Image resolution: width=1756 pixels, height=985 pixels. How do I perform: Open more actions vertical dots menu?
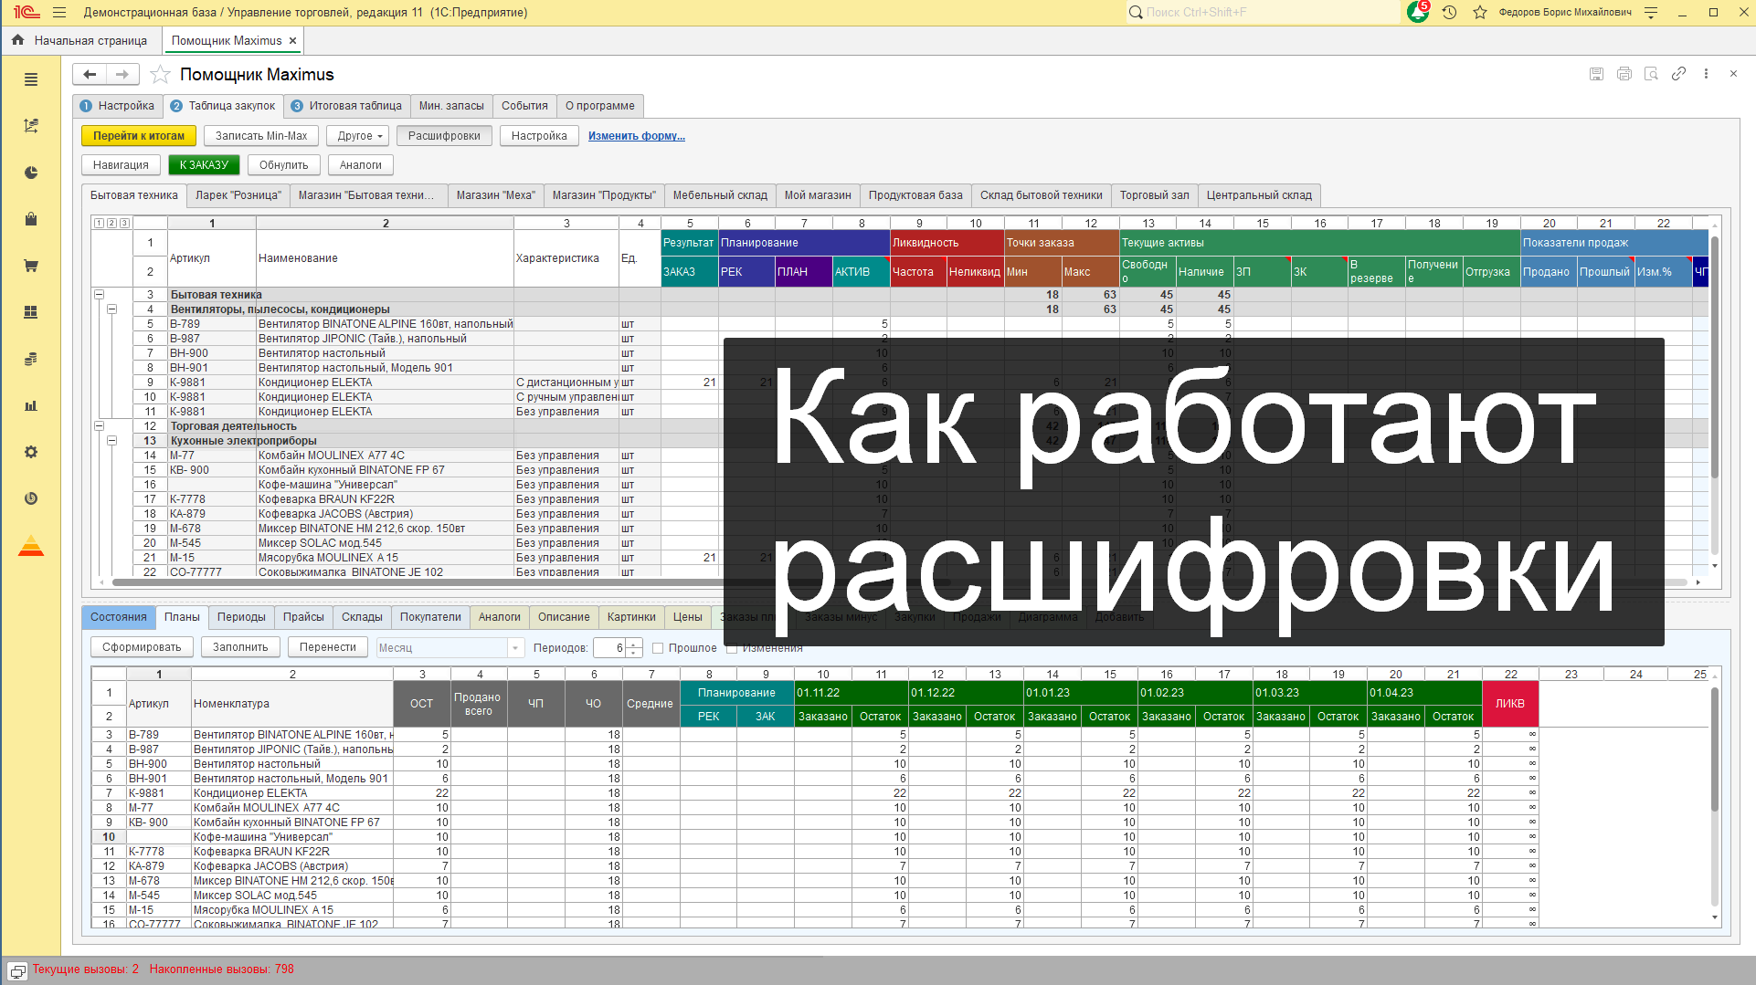(x=1706, y=74)
